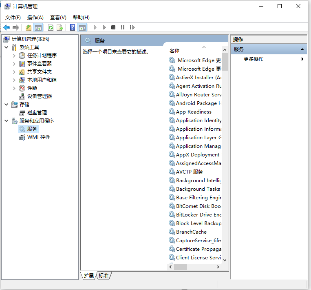Open the 文件(F) menu

pyautogui.click(x=13, y=18)
